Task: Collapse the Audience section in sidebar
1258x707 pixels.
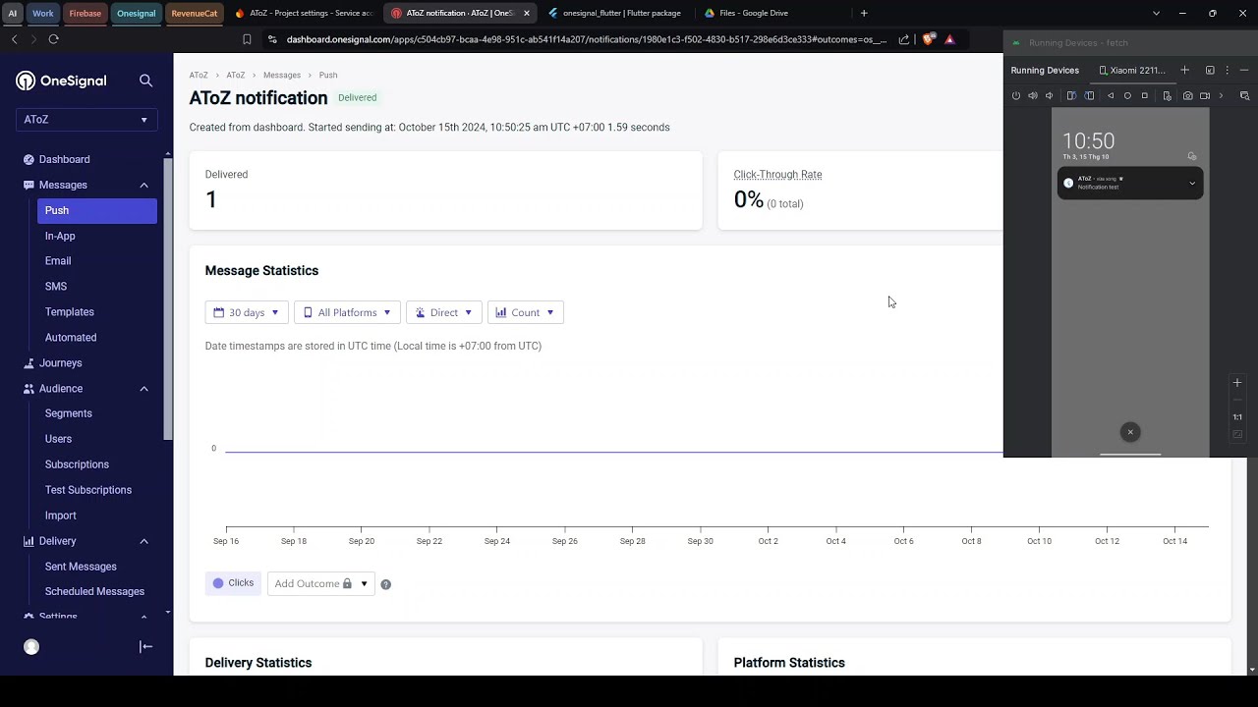Action: [x=143, y=389]
